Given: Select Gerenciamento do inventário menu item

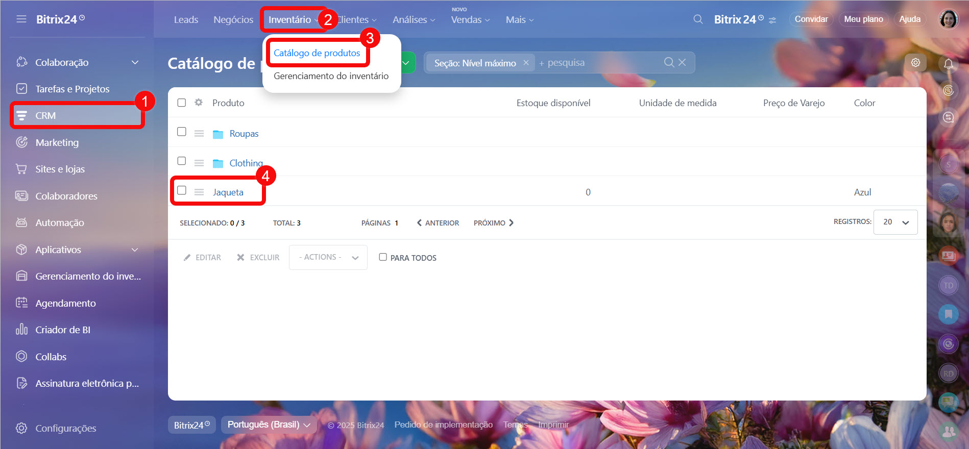Looking at the screenshot, I should (x=331, y=76).
